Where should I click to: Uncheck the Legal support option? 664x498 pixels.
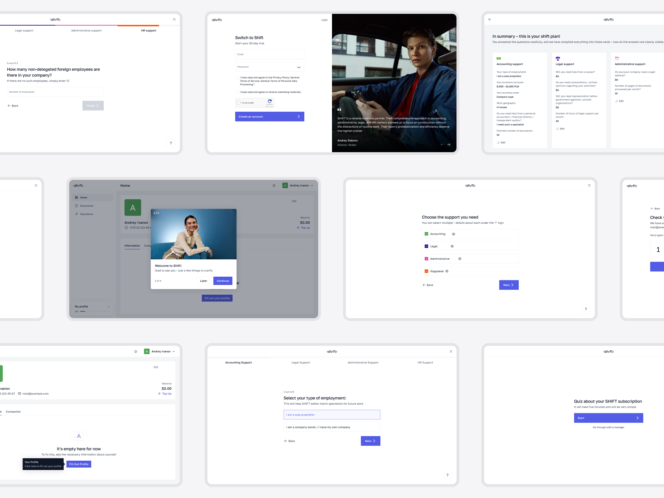coord(426,246)
